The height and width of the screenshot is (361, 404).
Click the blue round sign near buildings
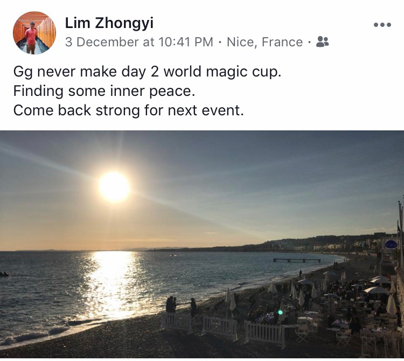coord(391,244)
